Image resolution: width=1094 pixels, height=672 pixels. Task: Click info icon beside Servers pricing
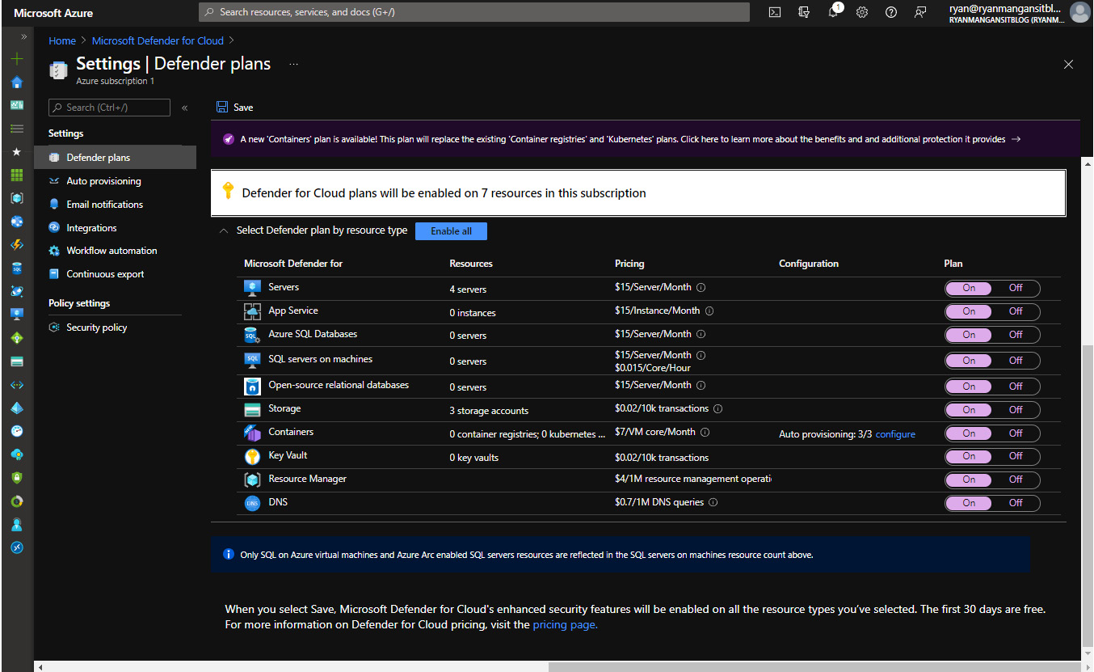click(701, 288)
